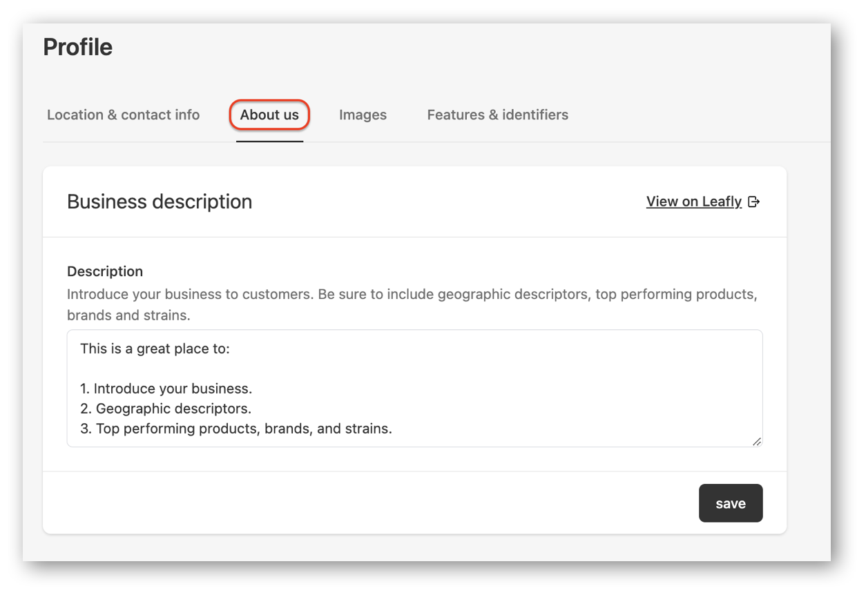The height and width of the screenshot is (595, 866).
Task: Click the external link icon beside View on Leafly
Action: click(x=754, y=202)
